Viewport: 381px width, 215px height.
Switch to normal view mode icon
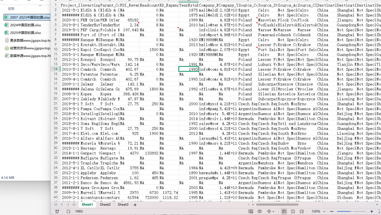(284, 211)
